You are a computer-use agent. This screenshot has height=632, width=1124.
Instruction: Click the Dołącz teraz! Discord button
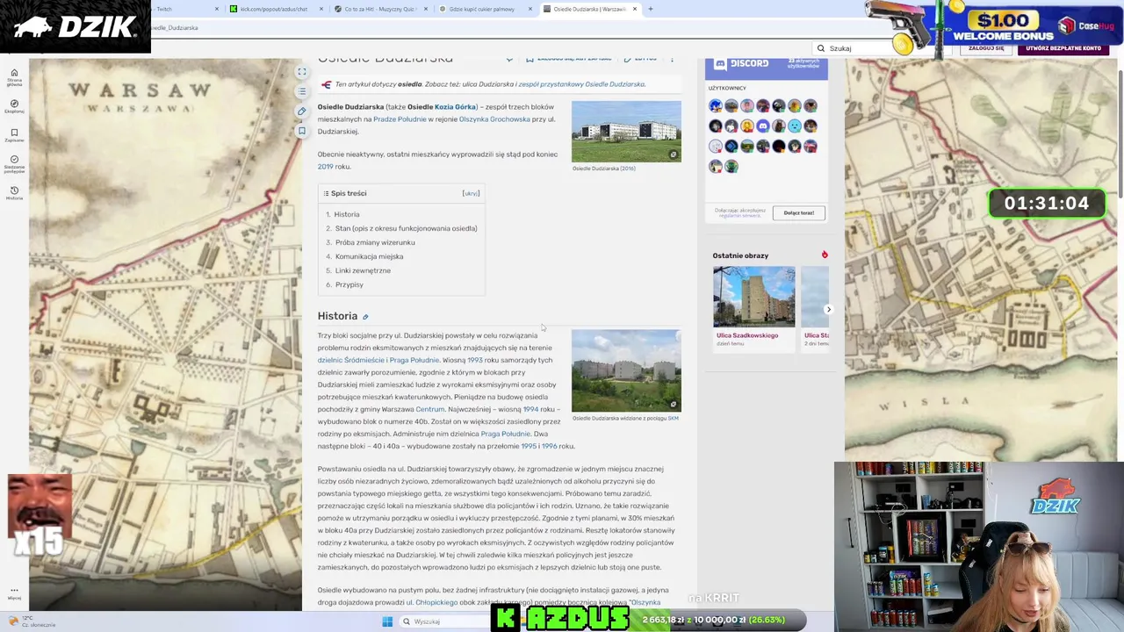799,212
